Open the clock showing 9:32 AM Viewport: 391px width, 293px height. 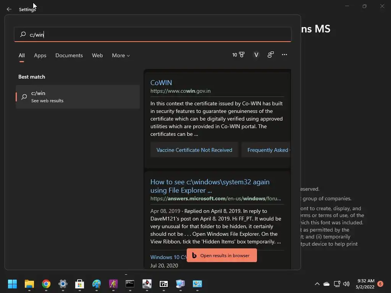(x=365, y=284)
